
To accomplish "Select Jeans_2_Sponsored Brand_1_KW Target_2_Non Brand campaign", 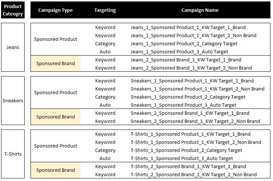I will [191, 68].
